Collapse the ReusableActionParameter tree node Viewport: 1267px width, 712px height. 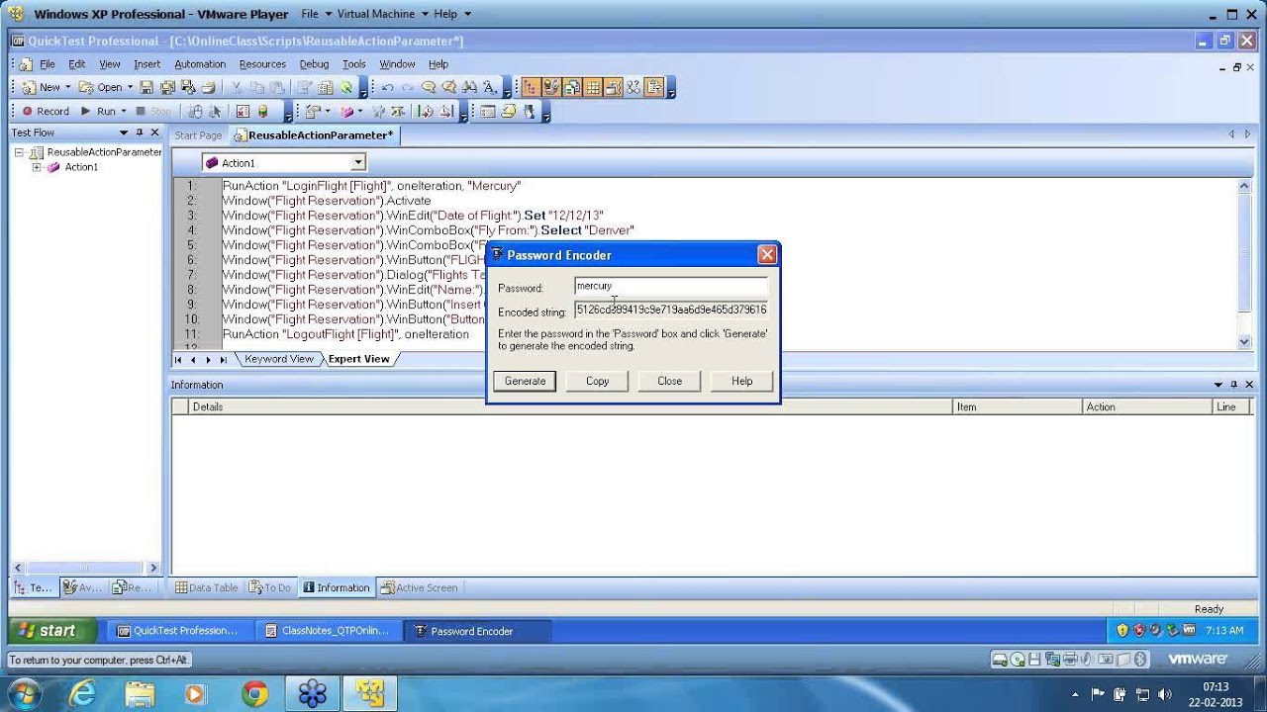[19, 152]
